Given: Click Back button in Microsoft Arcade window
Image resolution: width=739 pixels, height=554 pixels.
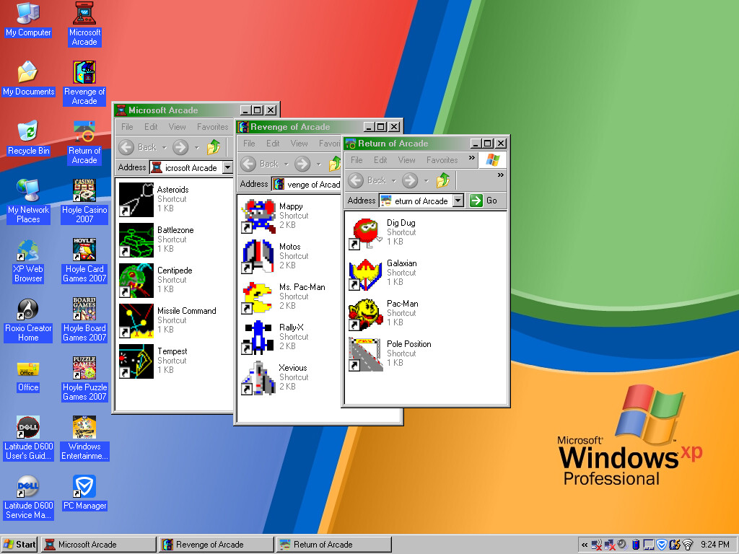Looking at the screenshot, I should (138, 147).
